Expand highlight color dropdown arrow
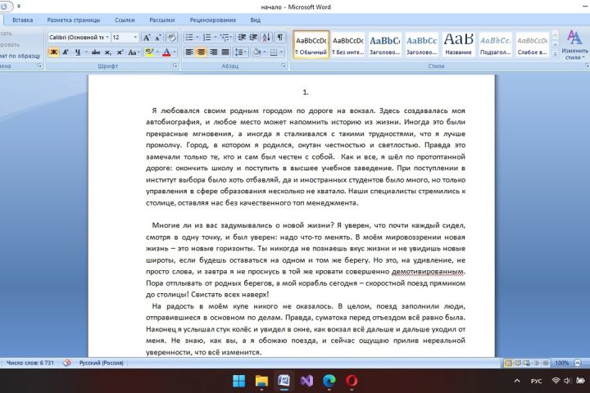The width and height of the screenshot is (590, 393). pyautogui.click(x=157, y=52)
